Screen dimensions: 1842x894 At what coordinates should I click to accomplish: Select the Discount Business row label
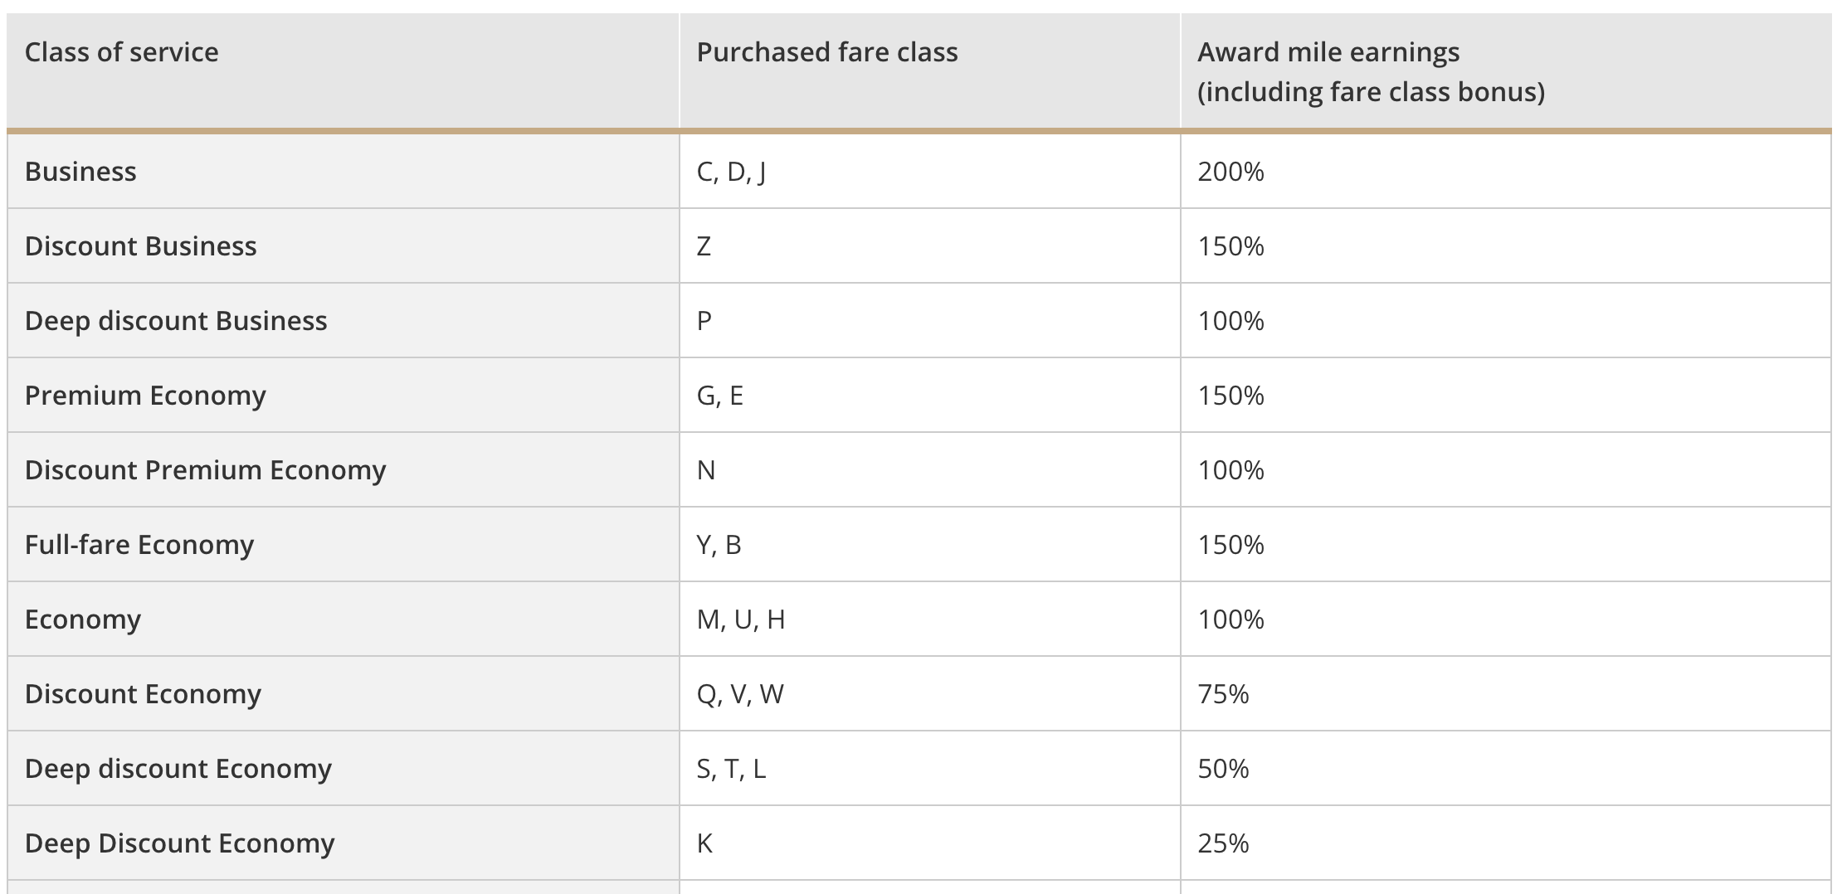140,246
